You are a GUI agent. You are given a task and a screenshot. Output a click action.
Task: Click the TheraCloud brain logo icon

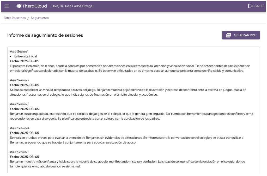(19, 6)
